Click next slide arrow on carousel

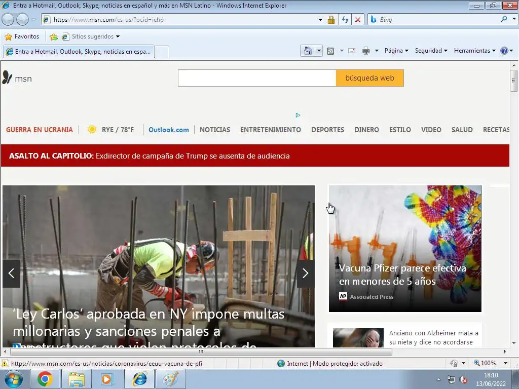point(305,273)
